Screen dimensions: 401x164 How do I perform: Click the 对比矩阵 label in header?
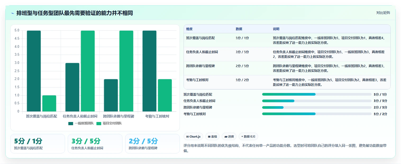(383, 13)
